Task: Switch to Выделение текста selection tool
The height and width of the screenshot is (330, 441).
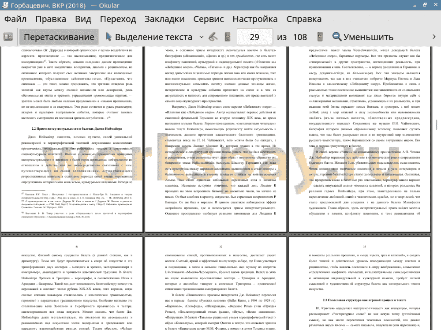Action: [x=149, y=37]
